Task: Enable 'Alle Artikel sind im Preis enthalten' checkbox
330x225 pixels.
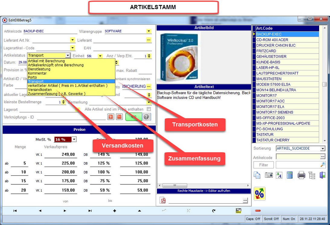Action: 149,109
